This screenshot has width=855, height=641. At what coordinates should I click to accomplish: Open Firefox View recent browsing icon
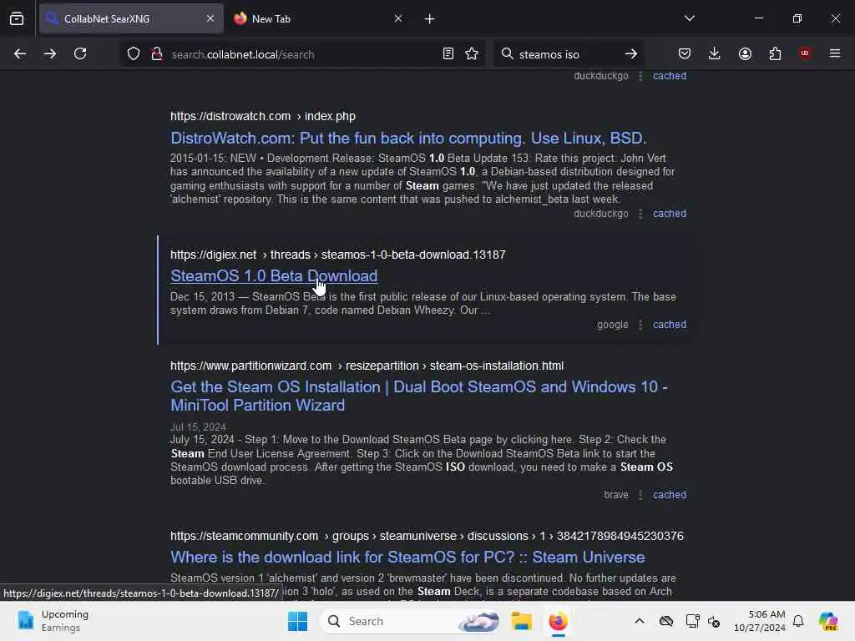17,19
